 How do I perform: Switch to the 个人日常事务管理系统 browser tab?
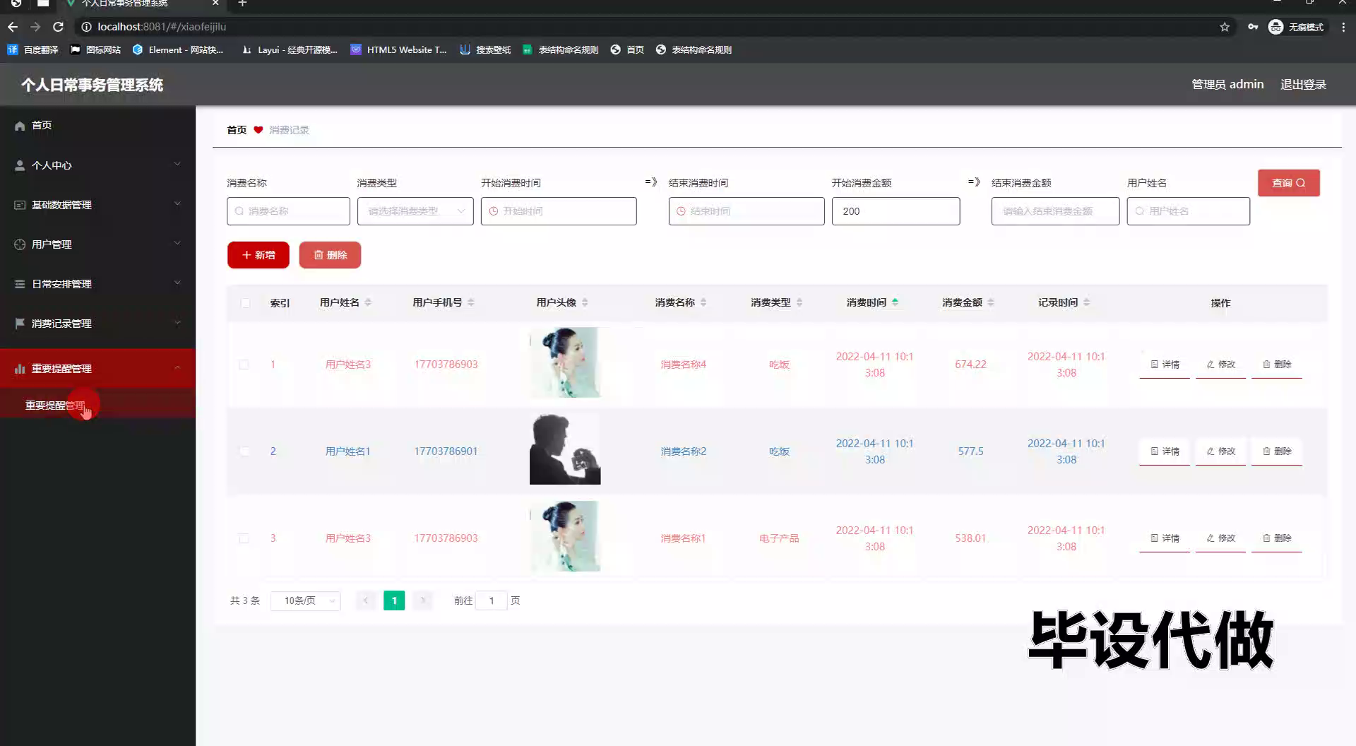[x=140, y=4]
